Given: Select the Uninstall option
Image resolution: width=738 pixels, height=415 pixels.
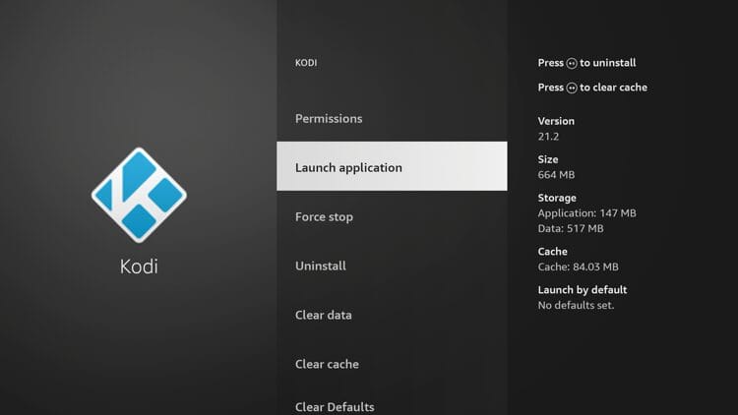Looking at the screenshot, I should point(392,266).
